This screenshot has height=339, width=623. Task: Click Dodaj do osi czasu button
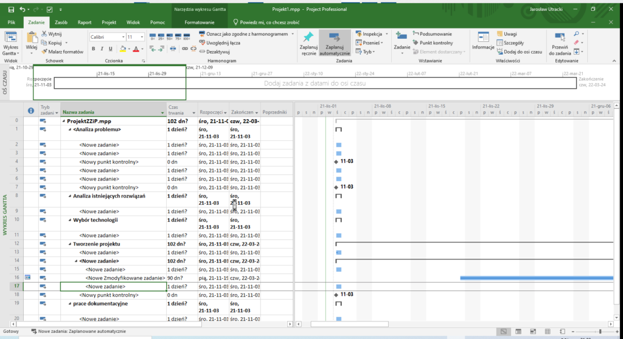coord(518,52)
